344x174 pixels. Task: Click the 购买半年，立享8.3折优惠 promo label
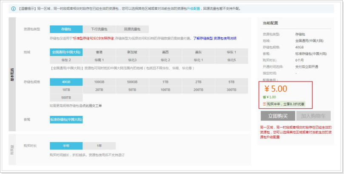pyautogui.click(x=286, y=104)
